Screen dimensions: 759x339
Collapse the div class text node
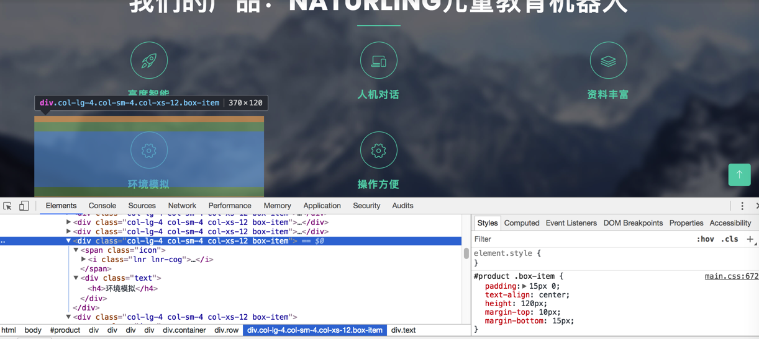coord(76,278)
